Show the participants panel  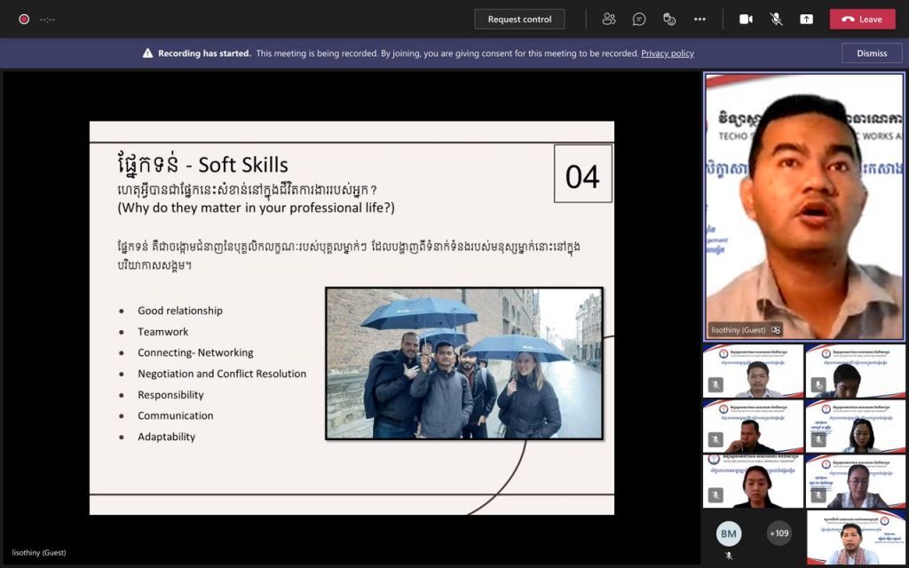pyautogui.click(x=609, y=19)
